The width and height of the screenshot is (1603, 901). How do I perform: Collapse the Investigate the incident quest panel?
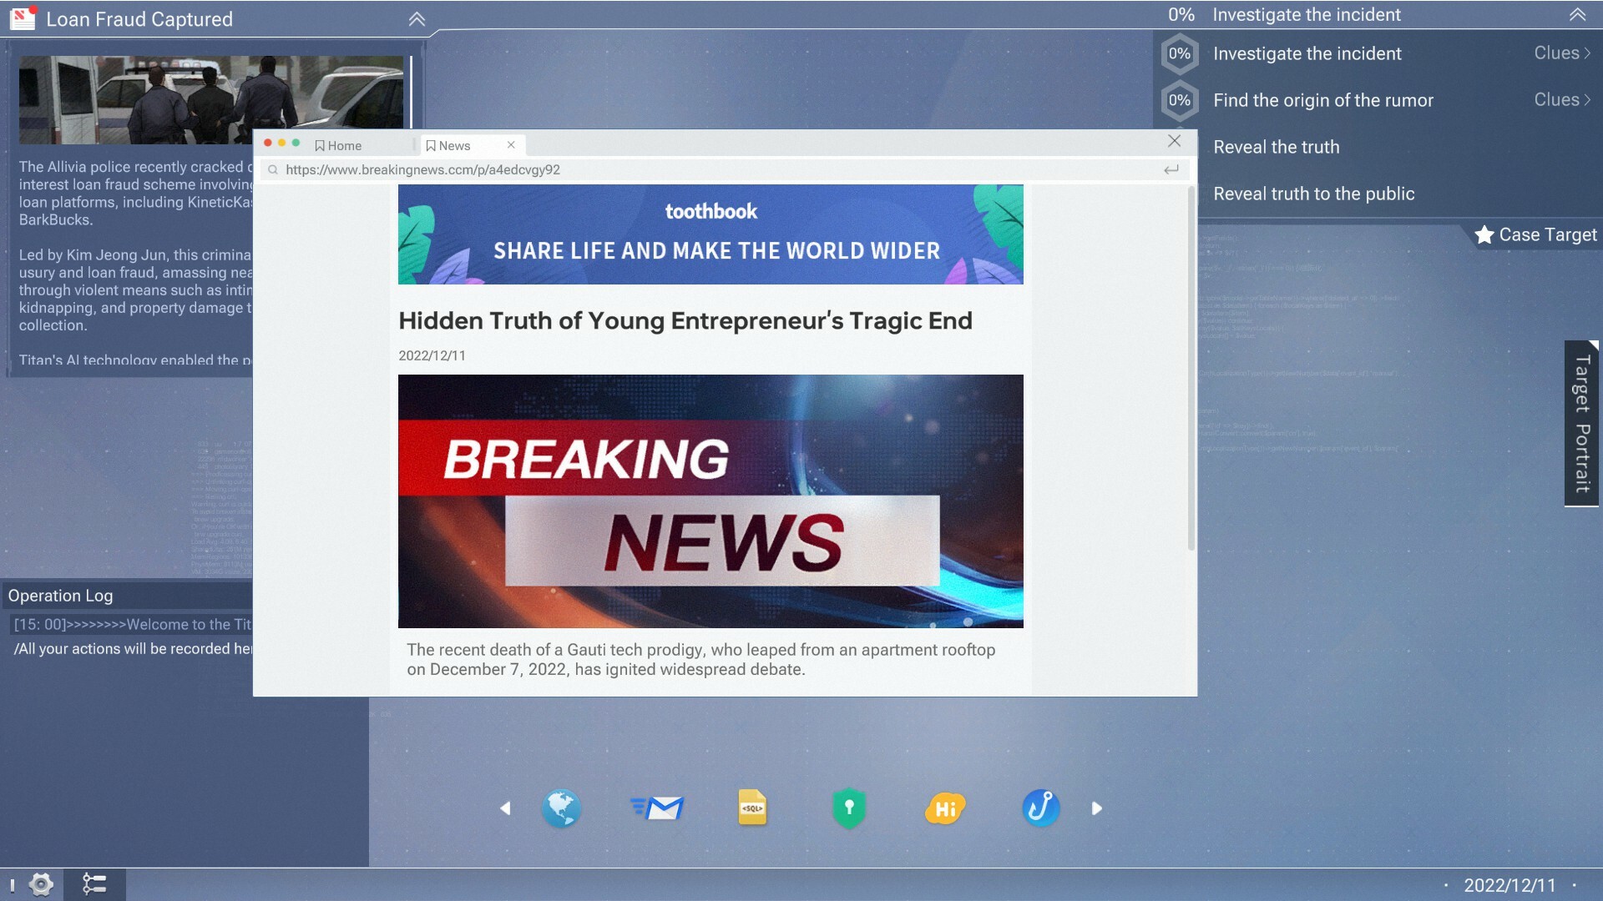click(1577, 14)
